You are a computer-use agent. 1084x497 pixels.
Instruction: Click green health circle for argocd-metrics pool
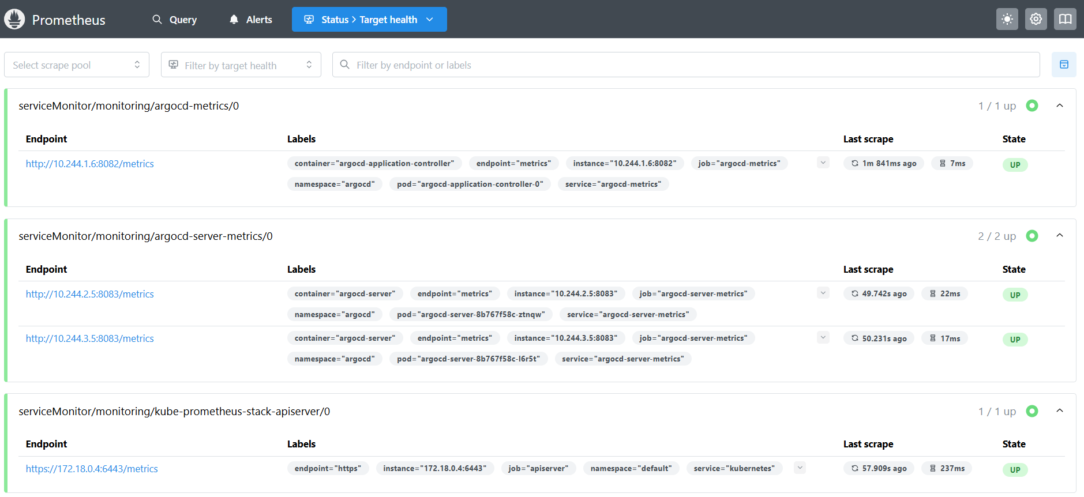(x=1032, y=106)
